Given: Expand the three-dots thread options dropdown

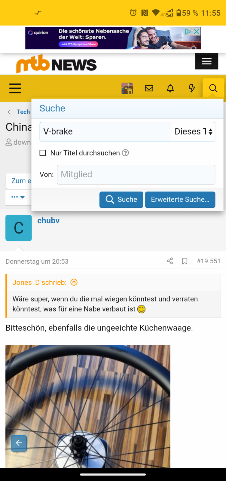Looking at the screenshot, I should pyautogui.click(x=18, y=197).
